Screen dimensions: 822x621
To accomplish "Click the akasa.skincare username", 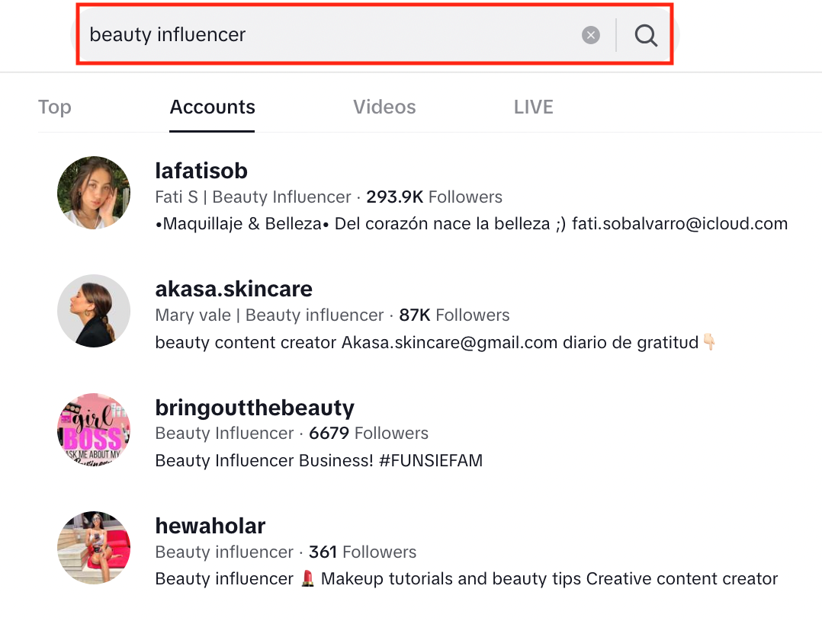I will pyautogui.click(x=234, y=289).
